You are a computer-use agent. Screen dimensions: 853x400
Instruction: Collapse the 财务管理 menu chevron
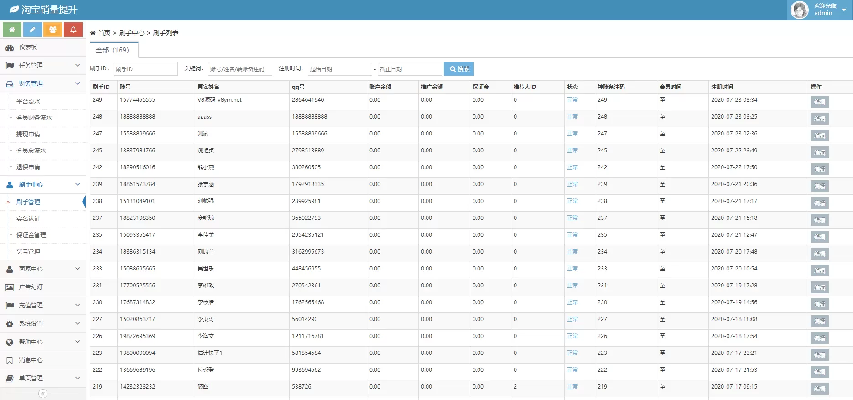78,83
